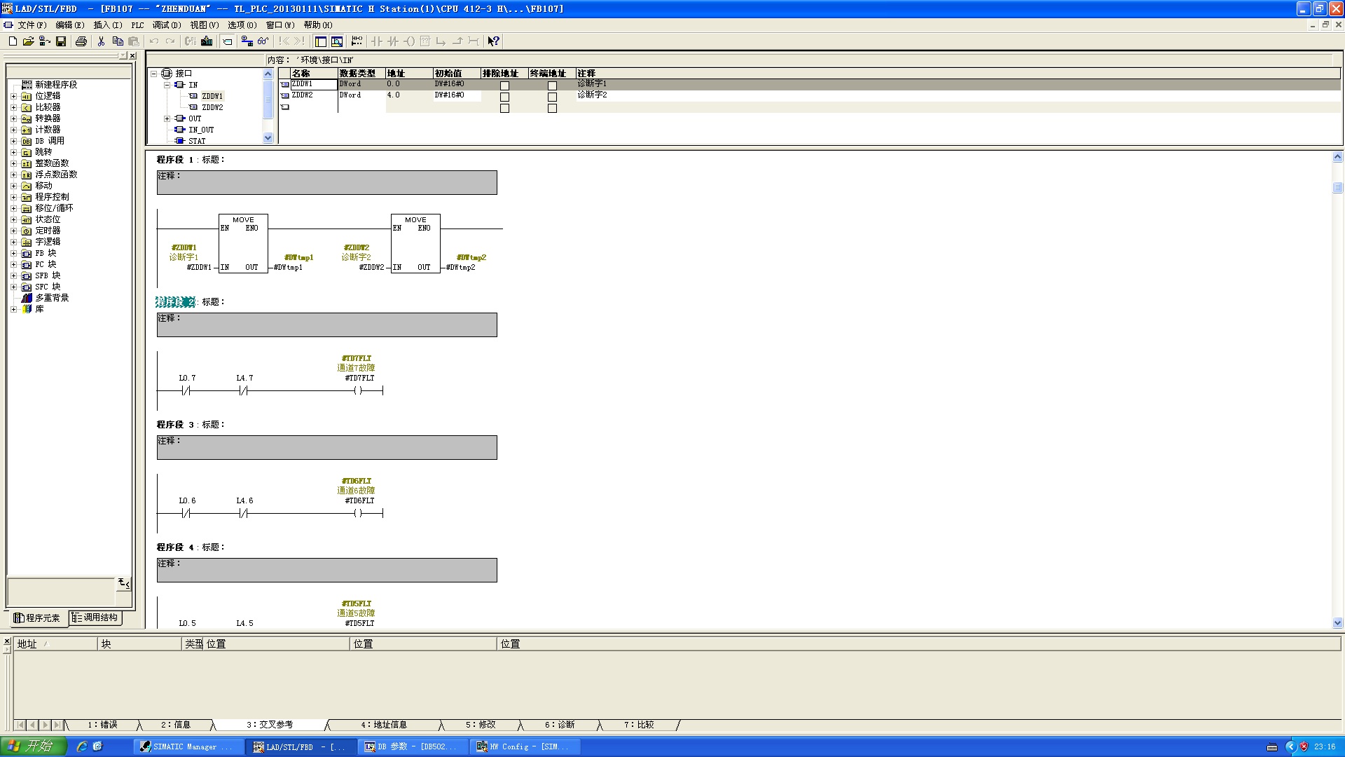Viewport: 1345px width, 757px height.
Task: Click the Download to PLC icon
Action: point(207,41)
